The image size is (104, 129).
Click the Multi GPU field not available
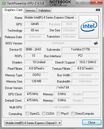pyautogui.click(x=62, y=107)
